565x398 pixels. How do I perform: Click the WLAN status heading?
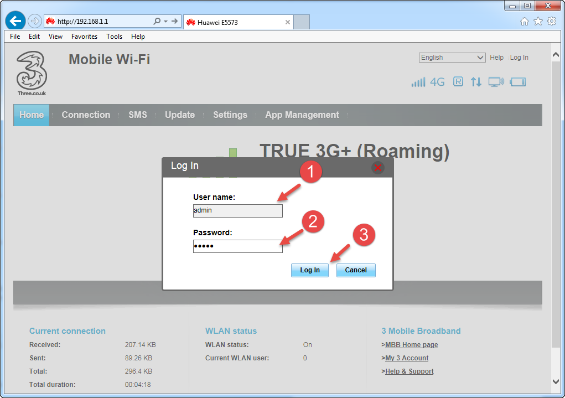231,331
